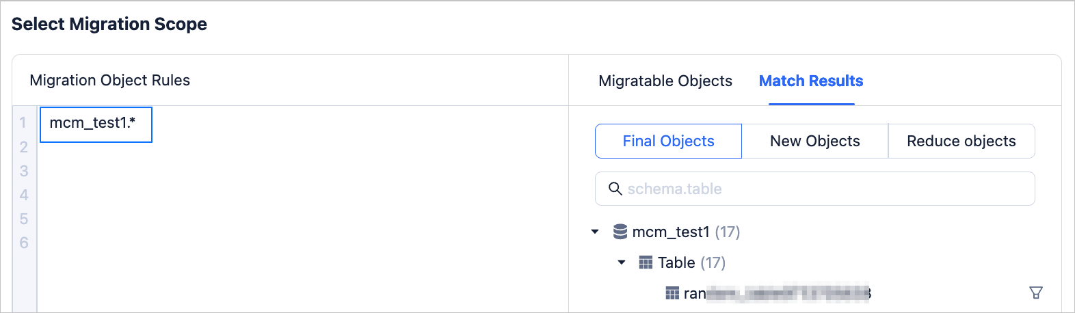Select the blurred table name entry
This screenshot has width=1075, height=313.
click(777, 293)
